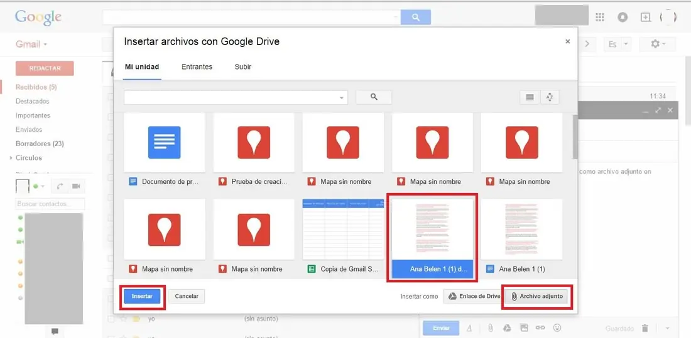Select the Documento de pr... file thumbnail
Screen dimensions: 691x338
click(165, 151)
